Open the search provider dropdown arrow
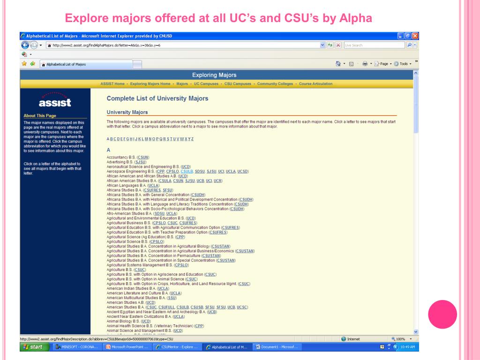 click(x=415, y=45)
